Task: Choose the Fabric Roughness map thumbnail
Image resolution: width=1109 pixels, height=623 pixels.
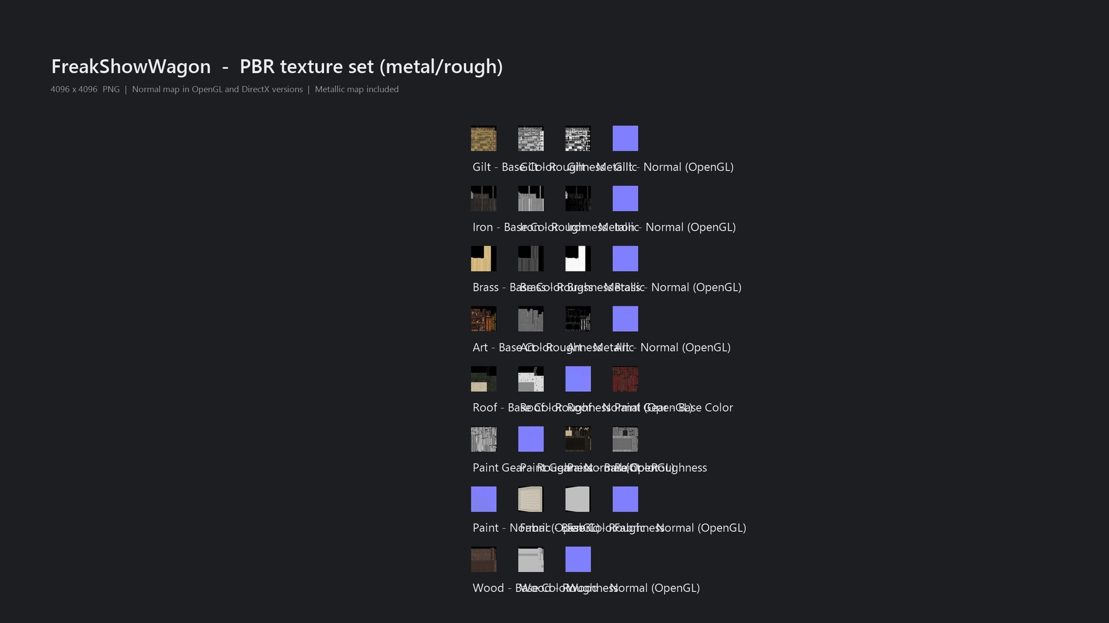Action: 578,499
